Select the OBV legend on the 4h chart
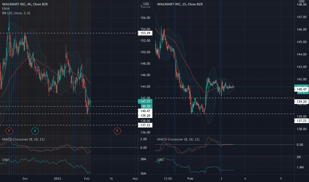Image resolution: width=309 pixels, height=182 pixels. pos(6,160)
